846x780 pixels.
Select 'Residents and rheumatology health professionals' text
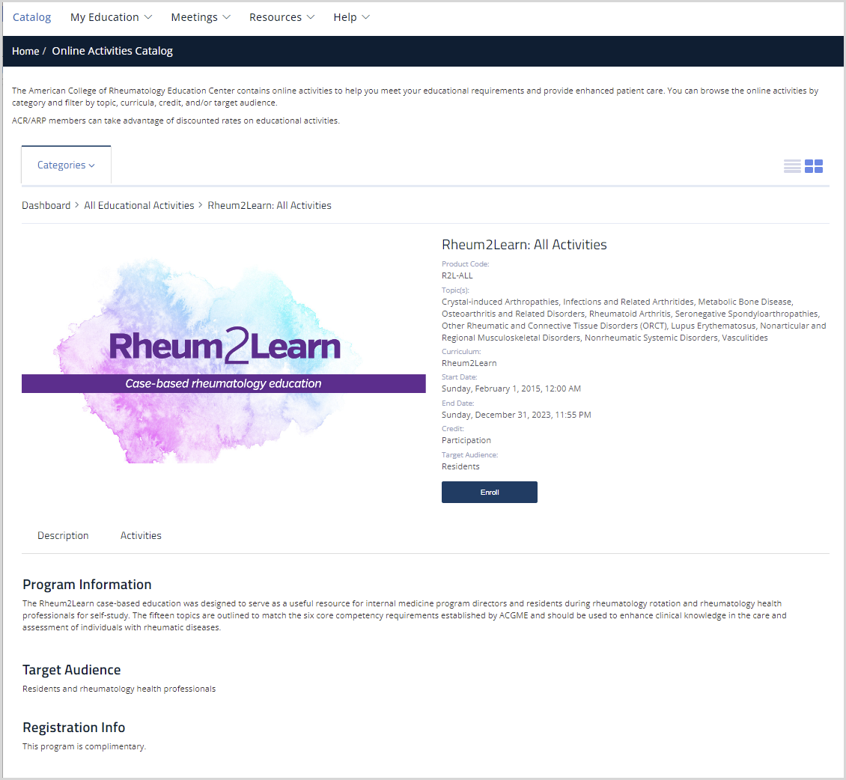pyautogui.click(x=119, y=689)
